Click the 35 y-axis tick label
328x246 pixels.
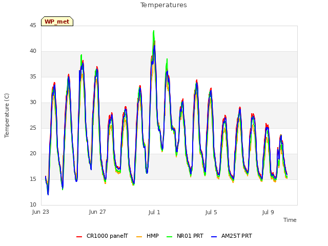coord(33,77)
